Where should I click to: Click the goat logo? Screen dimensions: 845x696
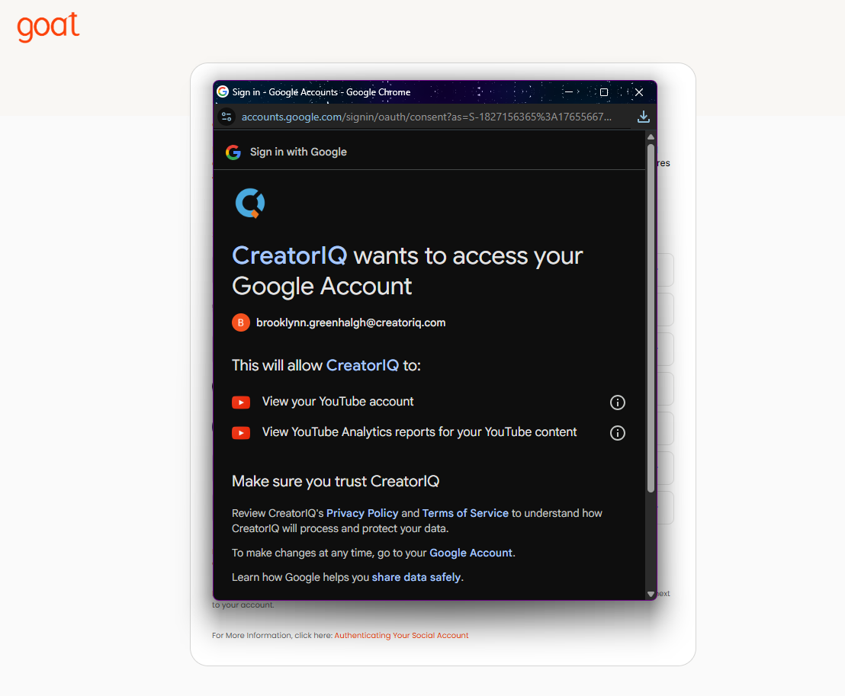click(48, 27)
